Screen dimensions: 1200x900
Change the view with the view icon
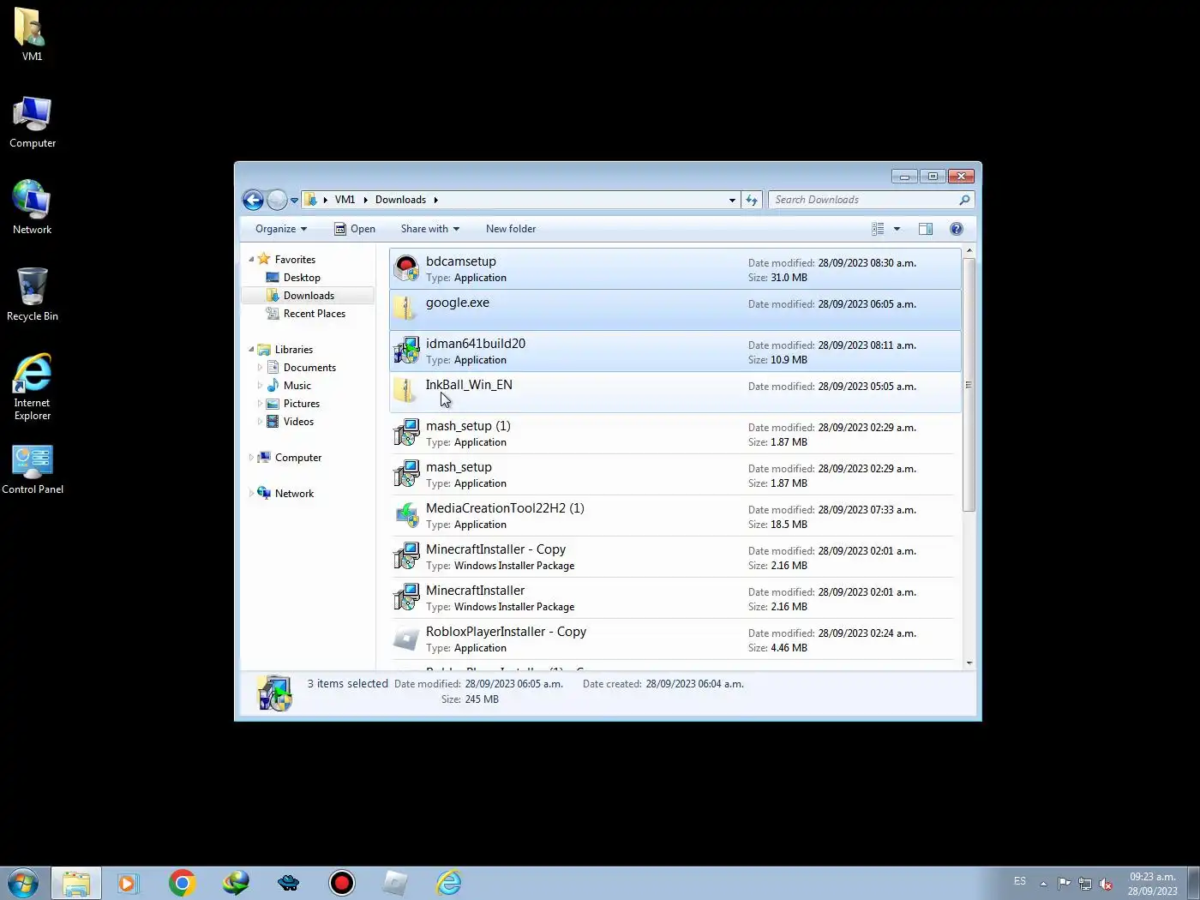(878, 229)
